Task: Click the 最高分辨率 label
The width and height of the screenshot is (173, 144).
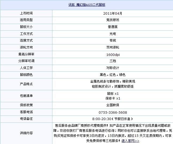Action: click(x=26, y=54)
